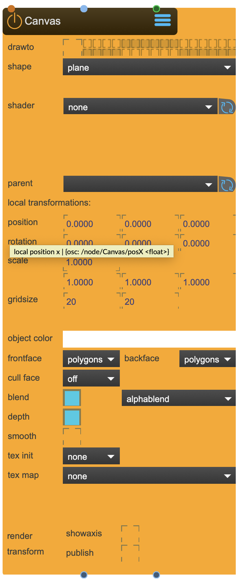Open the cull face dropdown
This screenshot has height=583, width=239.
(91, 378)
